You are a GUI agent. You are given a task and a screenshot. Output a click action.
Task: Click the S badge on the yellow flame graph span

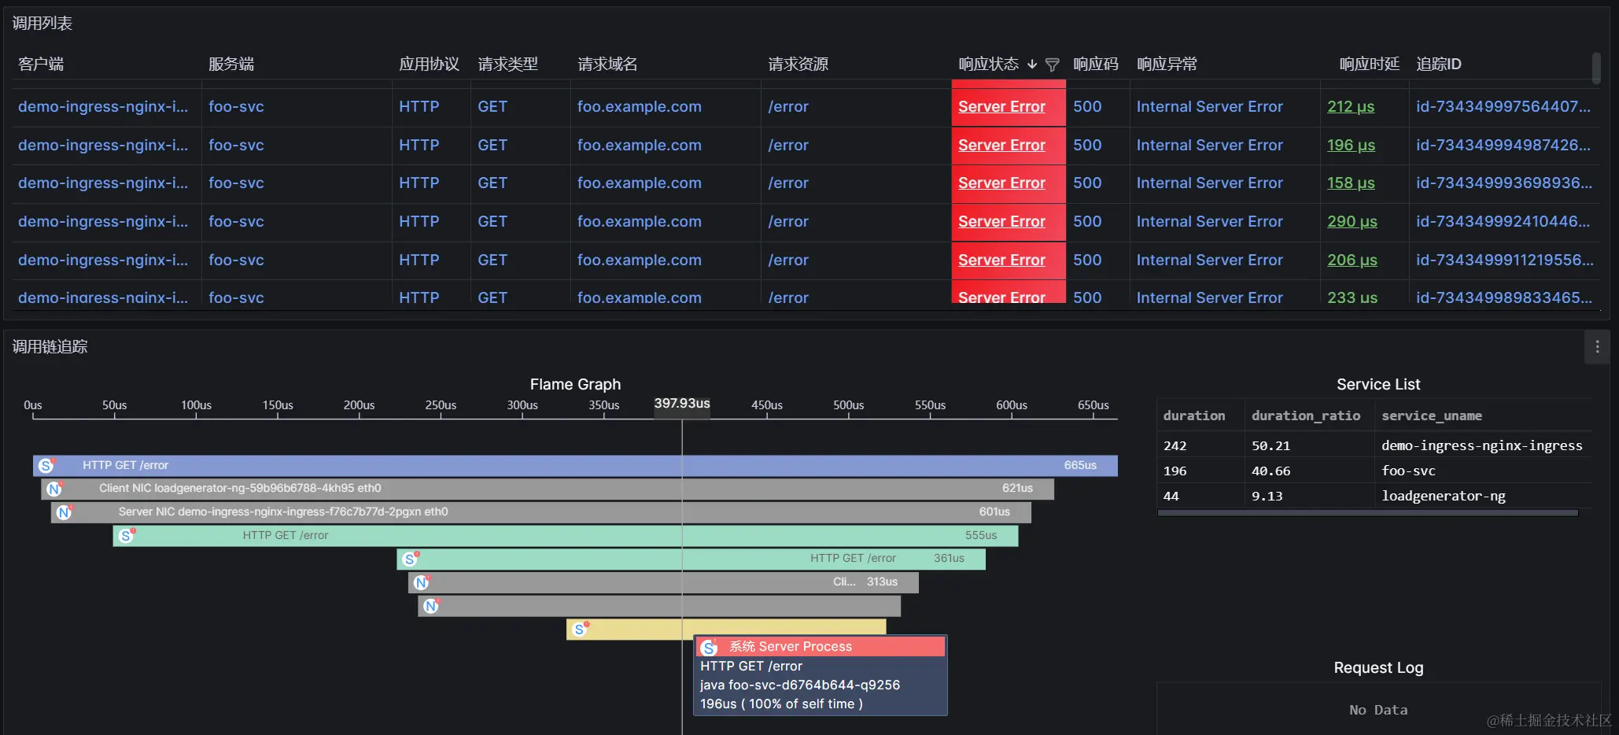580,629
